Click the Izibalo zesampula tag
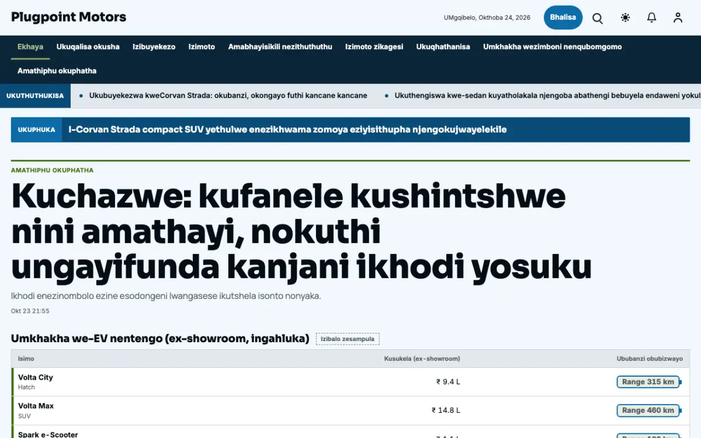The width and height of the screenshot is (701, 438). coord(348,339)
